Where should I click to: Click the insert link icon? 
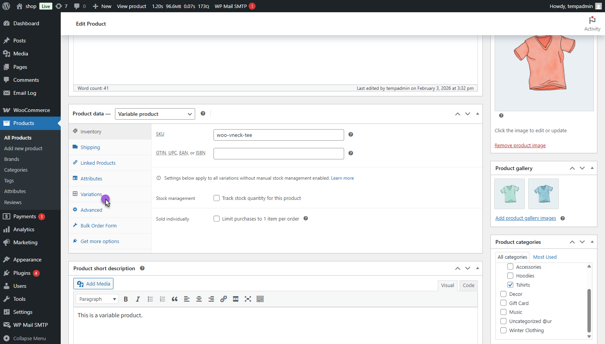(x=223, y=299)
